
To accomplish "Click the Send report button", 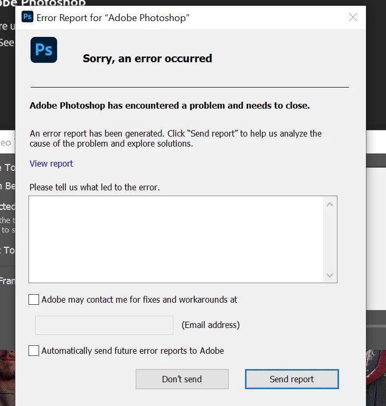I will 291,379.
